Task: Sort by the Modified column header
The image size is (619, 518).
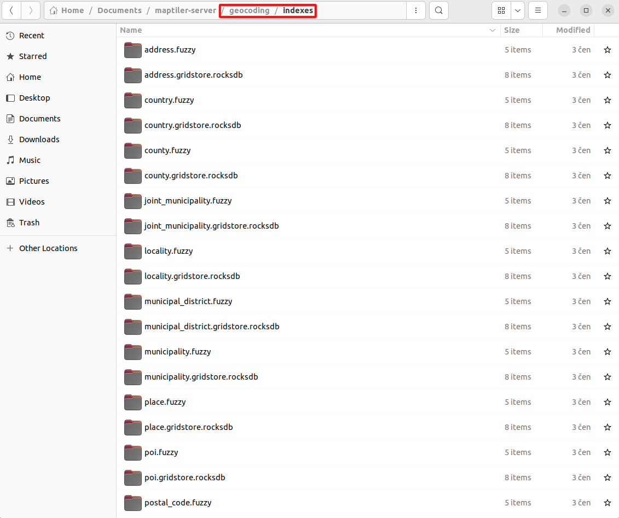Action: (573, 31)
